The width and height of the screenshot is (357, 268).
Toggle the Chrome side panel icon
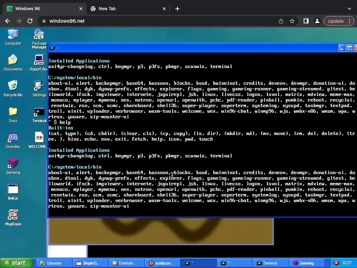click(306, 21)
